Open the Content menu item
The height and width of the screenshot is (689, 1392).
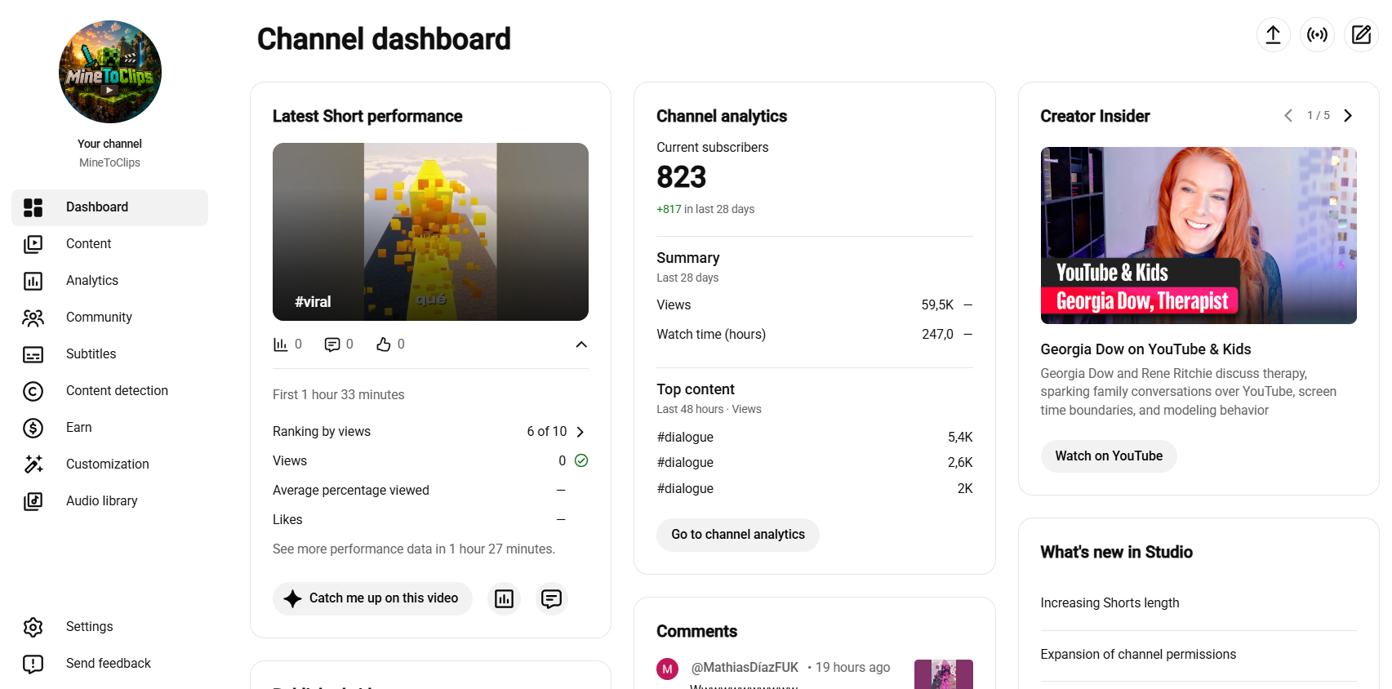pos(110,244)
